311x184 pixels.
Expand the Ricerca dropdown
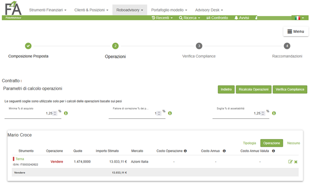(x=190, y=18)
